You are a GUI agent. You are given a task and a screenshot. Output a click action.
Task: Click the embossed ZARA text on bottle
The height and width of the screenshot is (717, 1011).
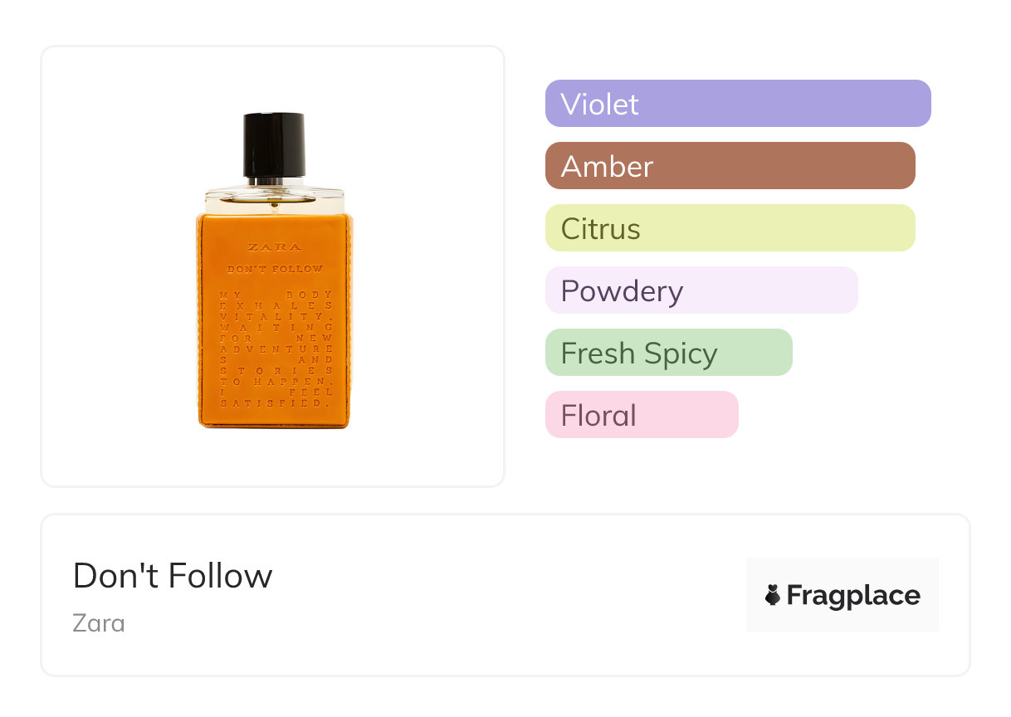275,246
